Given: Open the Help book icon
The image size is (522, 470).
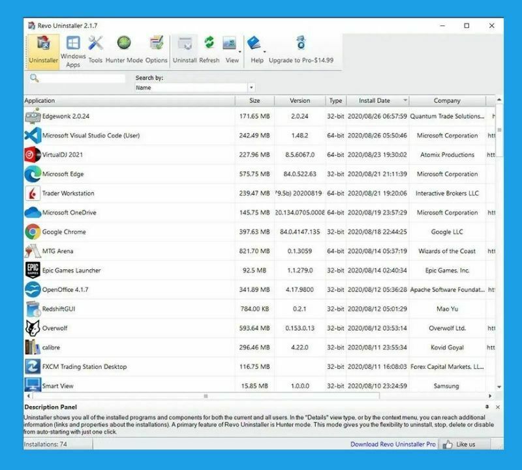Looking at the screenshot, I should [254, 43].
